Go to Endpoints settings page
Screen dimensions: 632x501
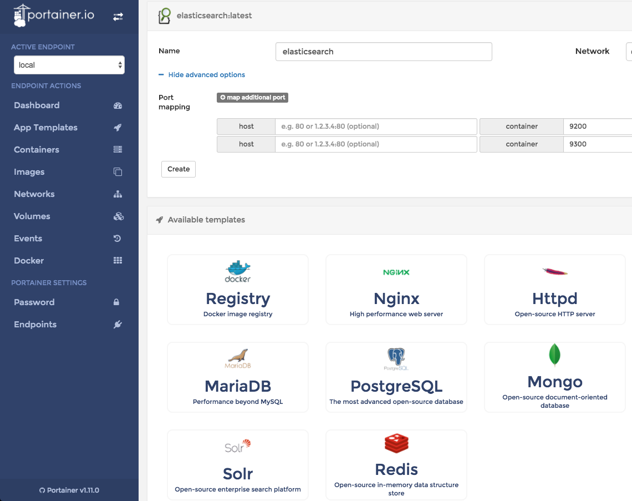(x=35, y=325)
